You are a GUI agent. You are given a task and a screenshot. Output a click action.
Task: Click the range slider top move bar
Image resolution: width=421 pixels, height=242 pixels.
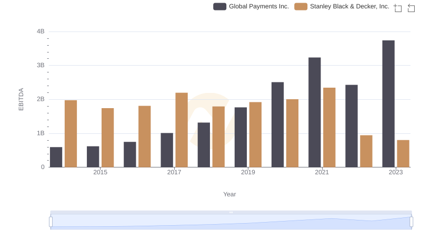[x=231, y=212]
